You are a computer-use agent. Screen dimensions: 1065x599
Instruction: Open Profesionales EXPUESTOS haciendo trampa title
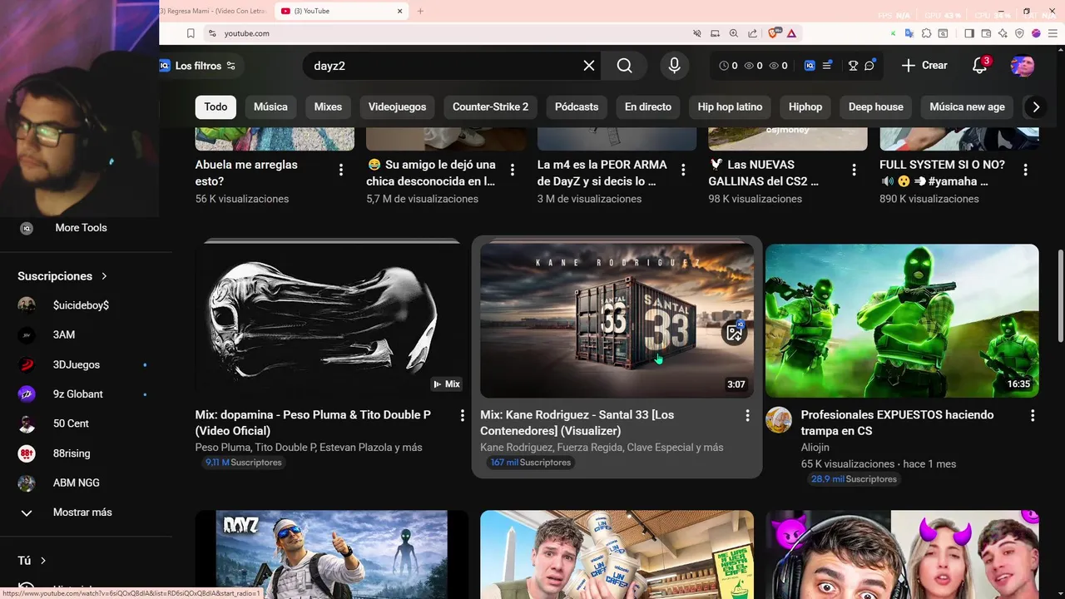coord(897,423)
